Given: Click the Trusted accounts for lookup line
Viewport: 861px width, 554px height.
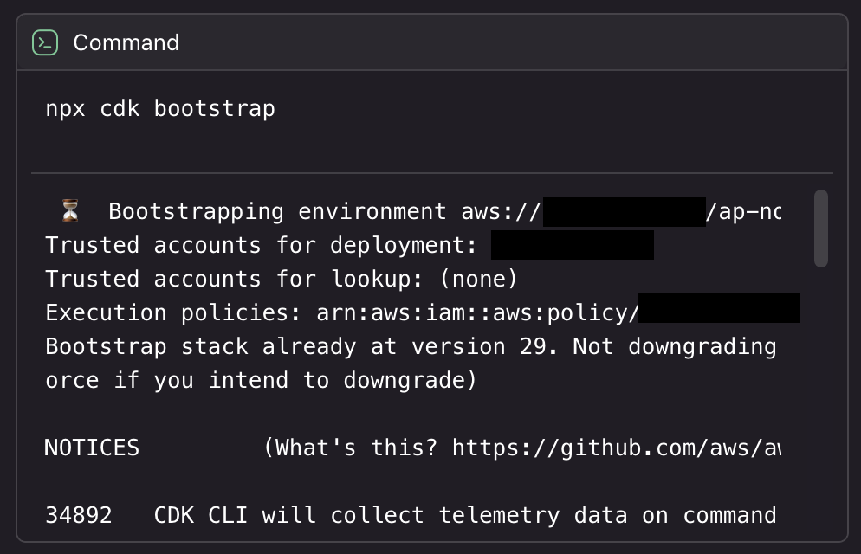Looking at the screenshot, I should point(281,280).
